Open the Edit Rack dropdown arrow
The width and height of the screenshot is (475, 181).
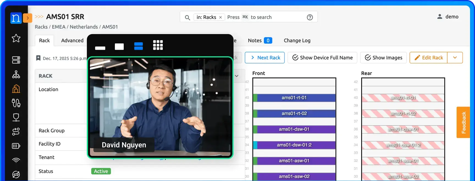coord(455,58)
